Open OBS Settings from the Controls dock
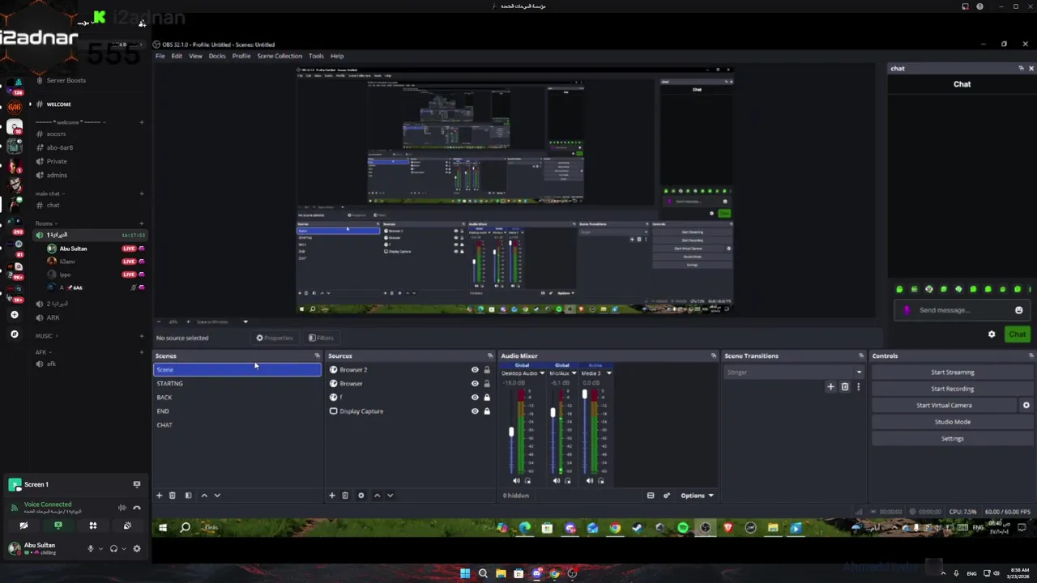 coord(953,439)
